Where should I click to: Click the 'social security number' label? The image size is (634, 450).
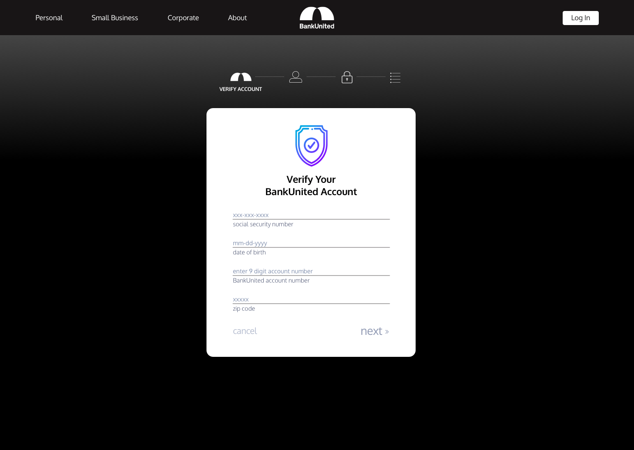[x=263, y=224]
